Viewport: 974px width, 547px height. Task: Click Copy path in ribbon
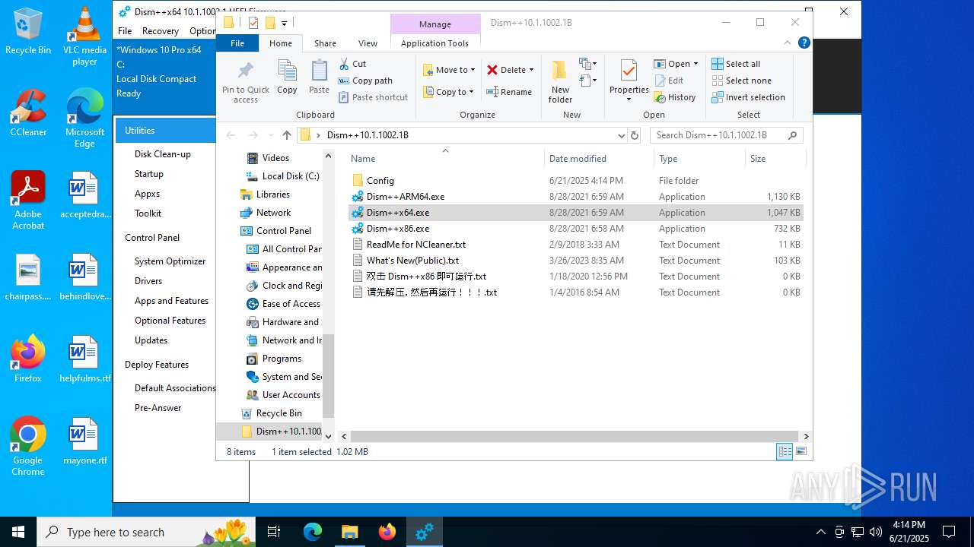365,81
